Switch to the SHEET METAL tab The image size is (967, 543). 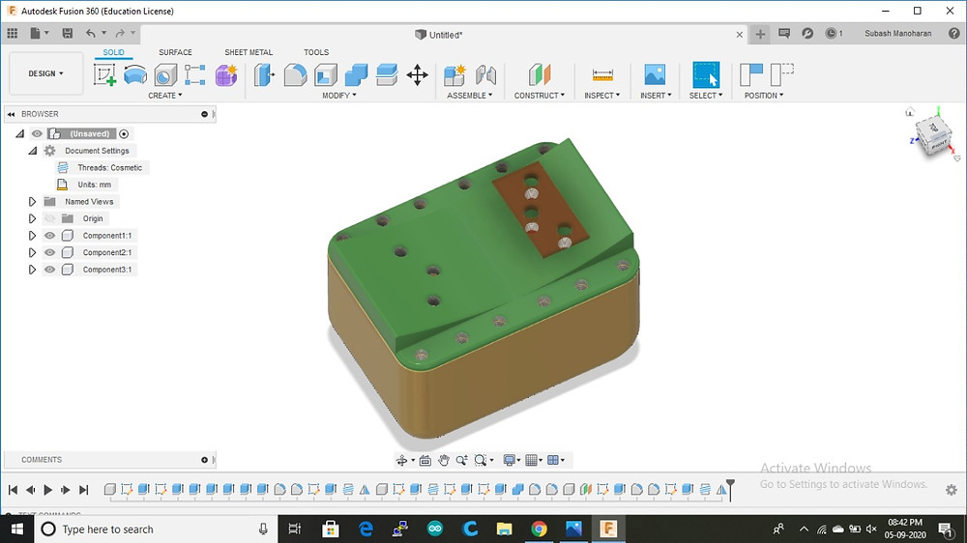tap(249, 52)
